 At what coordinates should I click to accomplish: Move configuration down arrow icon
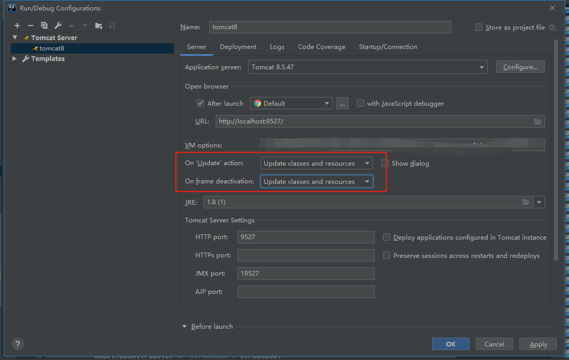(x=85, y=26)
